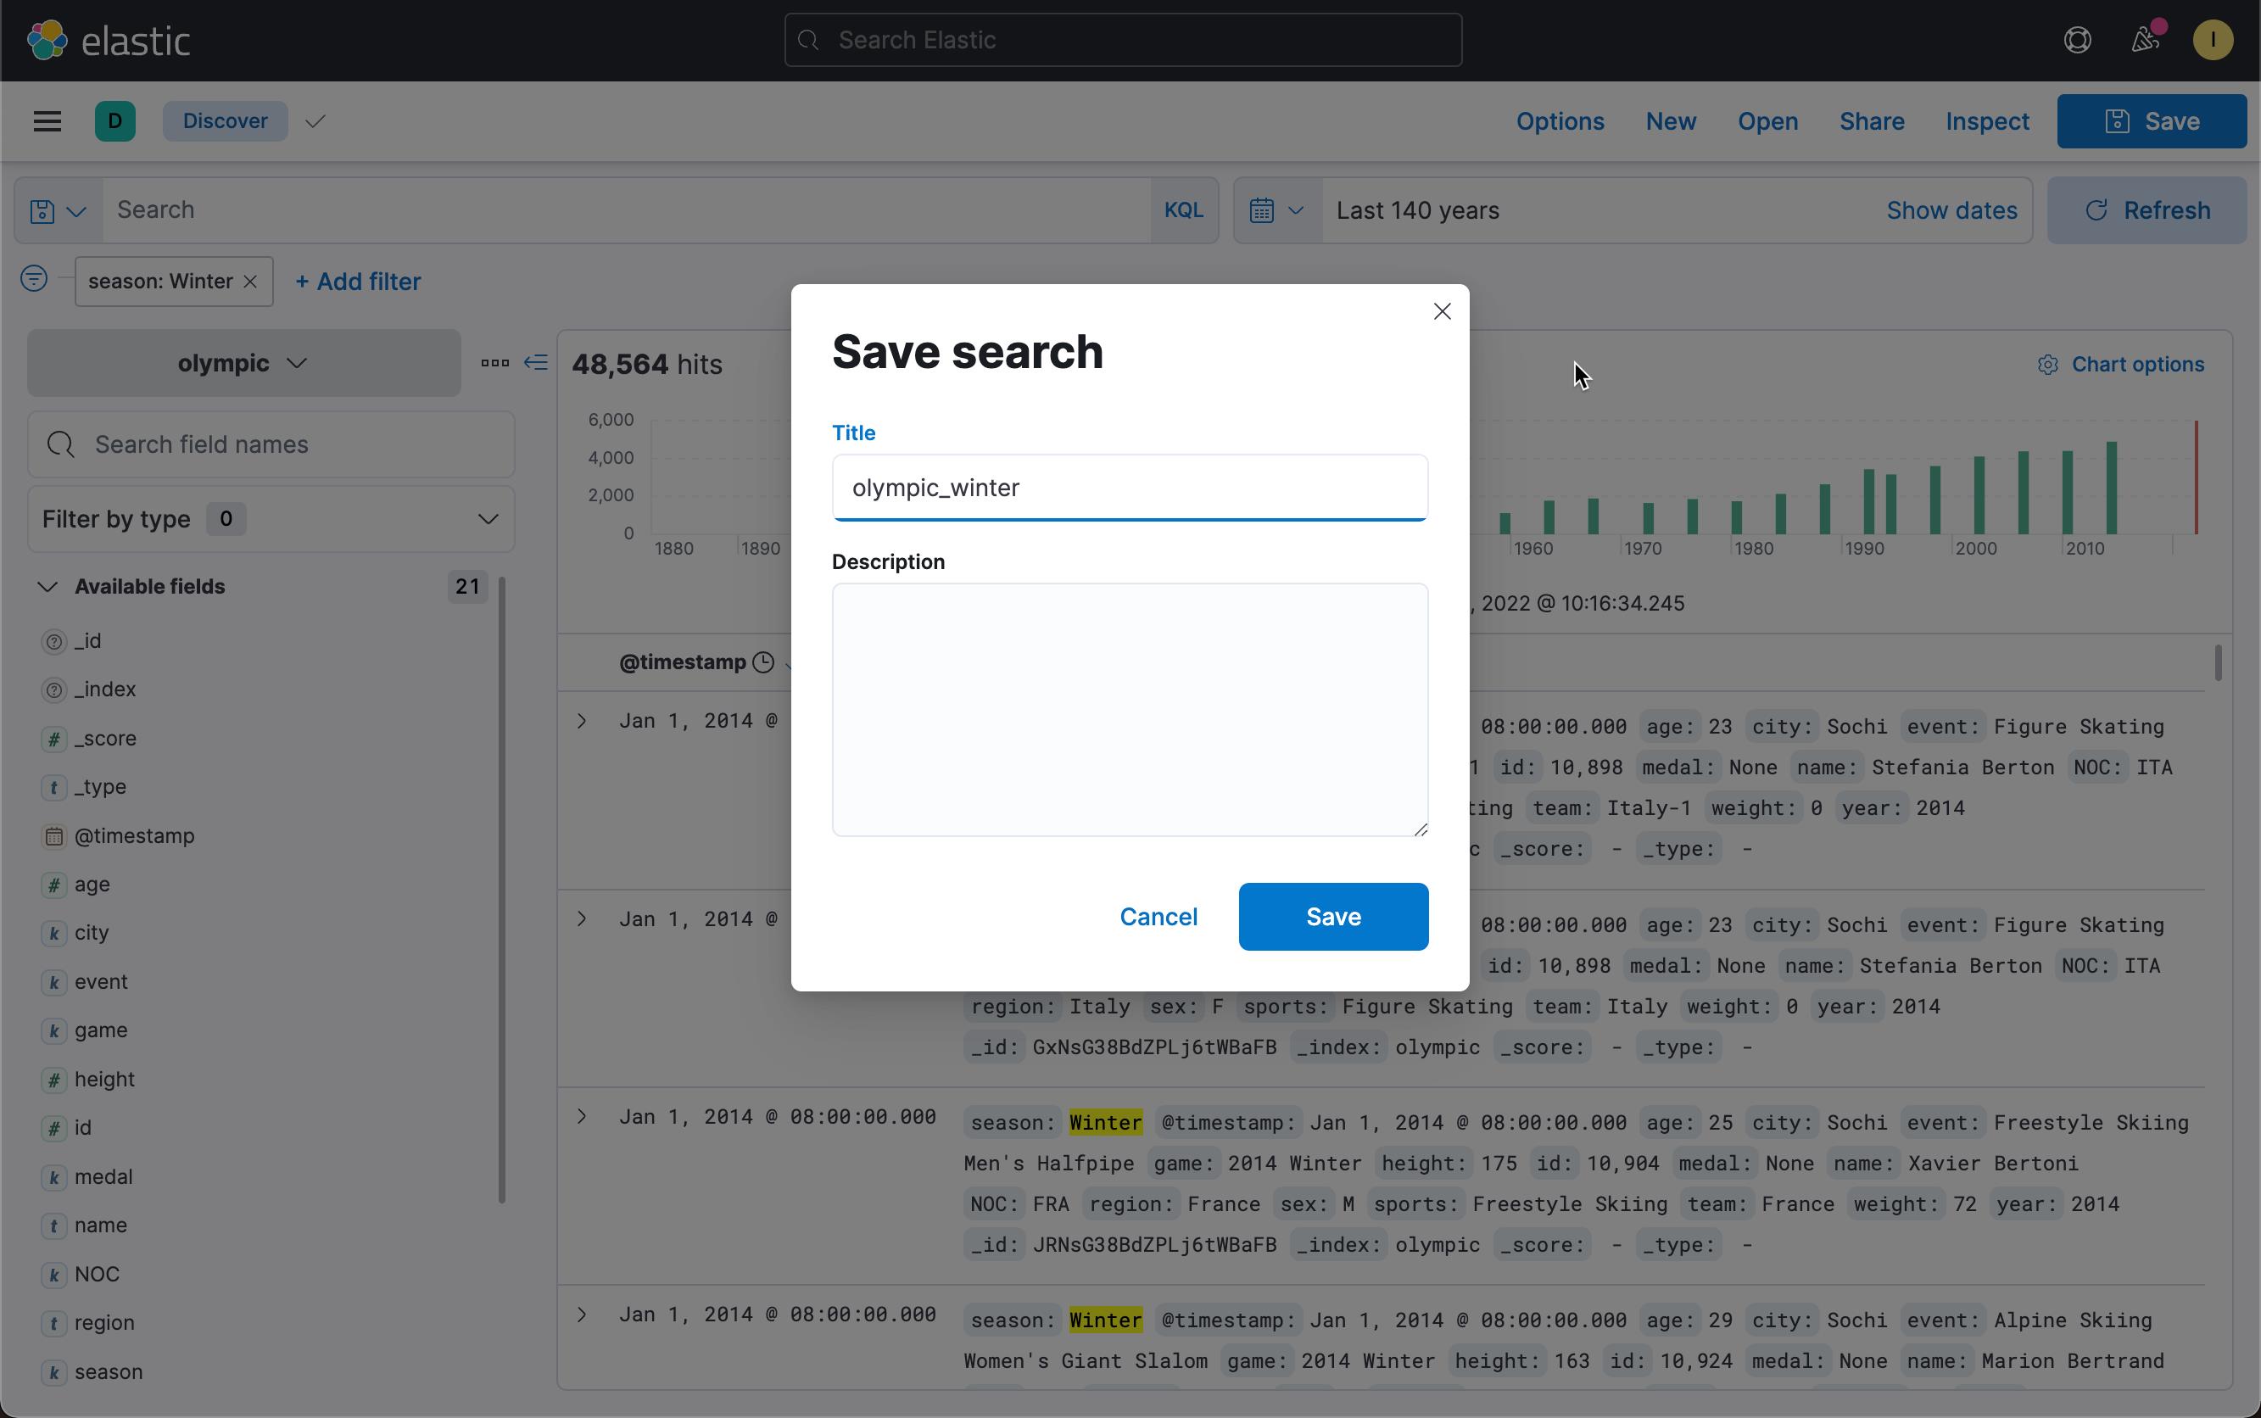
Task: Open index pattern options ellipsis
Action: click(494, 363)
